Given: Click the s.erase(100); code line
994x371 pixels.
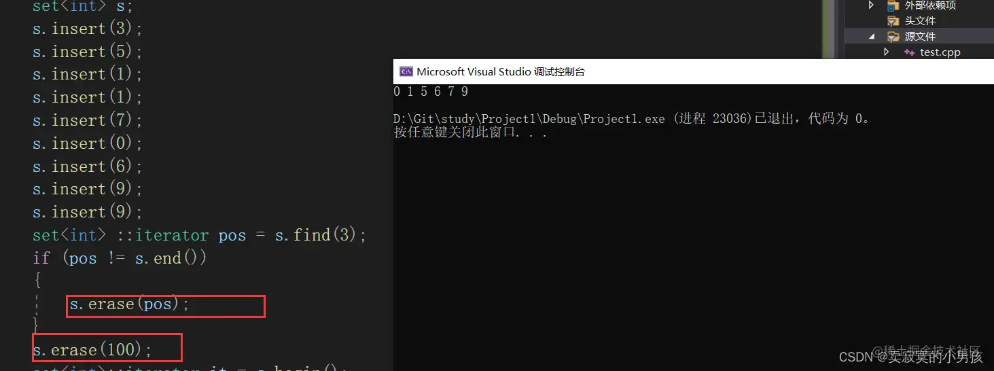Looking at the screenshot, I should [x=92, y=350].
